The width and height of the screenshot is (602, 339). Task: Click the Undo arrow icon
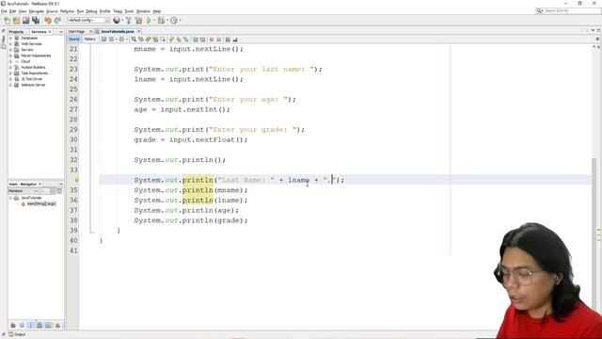pos(48,21)
